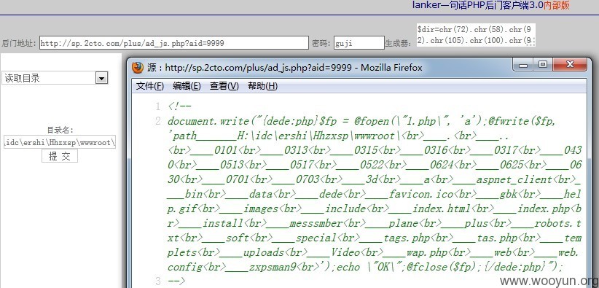The image size is (599, 288).
Task: Click the lanker一句话PHP后门客户端3.0 title text
Action: 490,5
